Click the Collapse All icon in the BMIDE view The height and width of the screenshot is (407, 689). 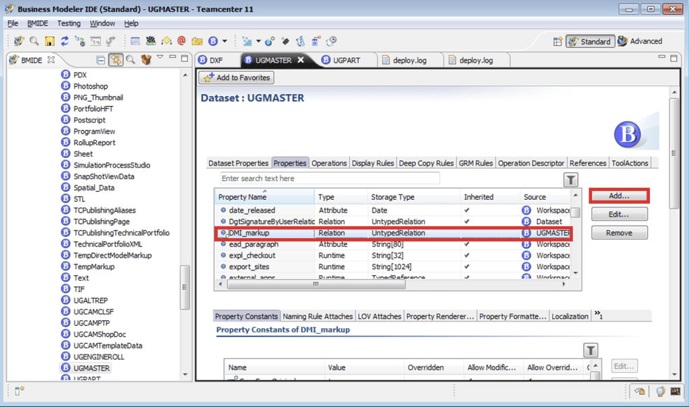100,59
